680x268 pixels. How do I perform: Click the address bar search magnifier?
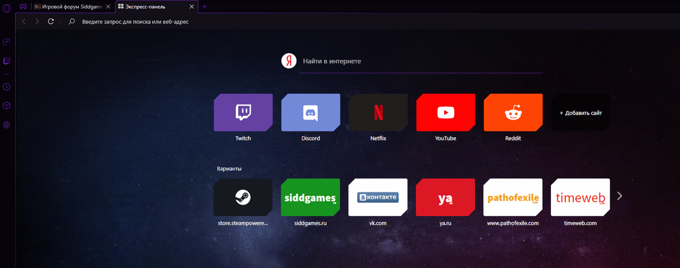click(71, 22)
